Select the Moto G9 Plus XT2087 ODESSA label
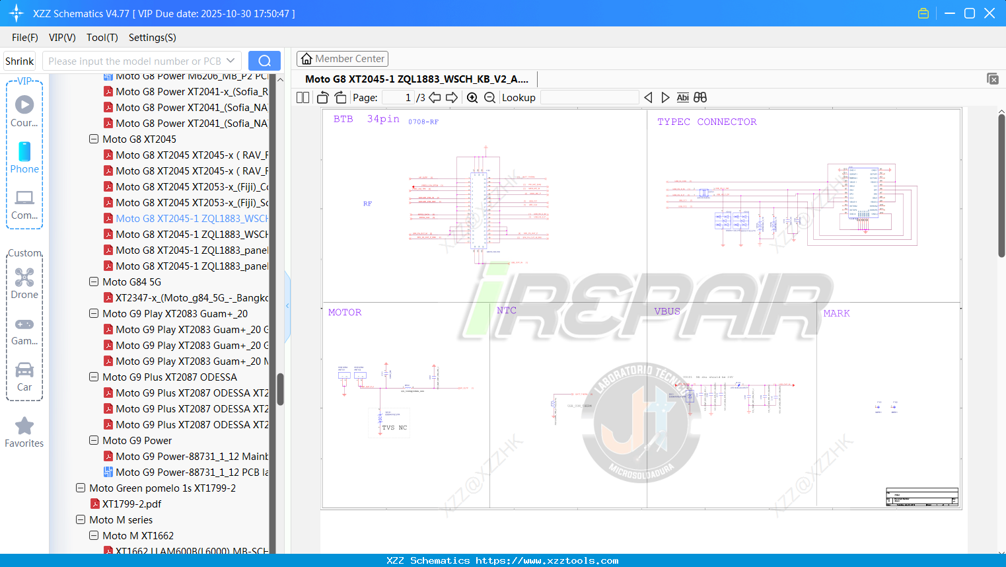 coord(170,377)
